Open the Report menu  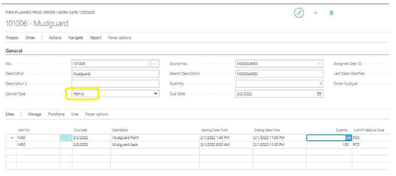(x=96, y=38)
